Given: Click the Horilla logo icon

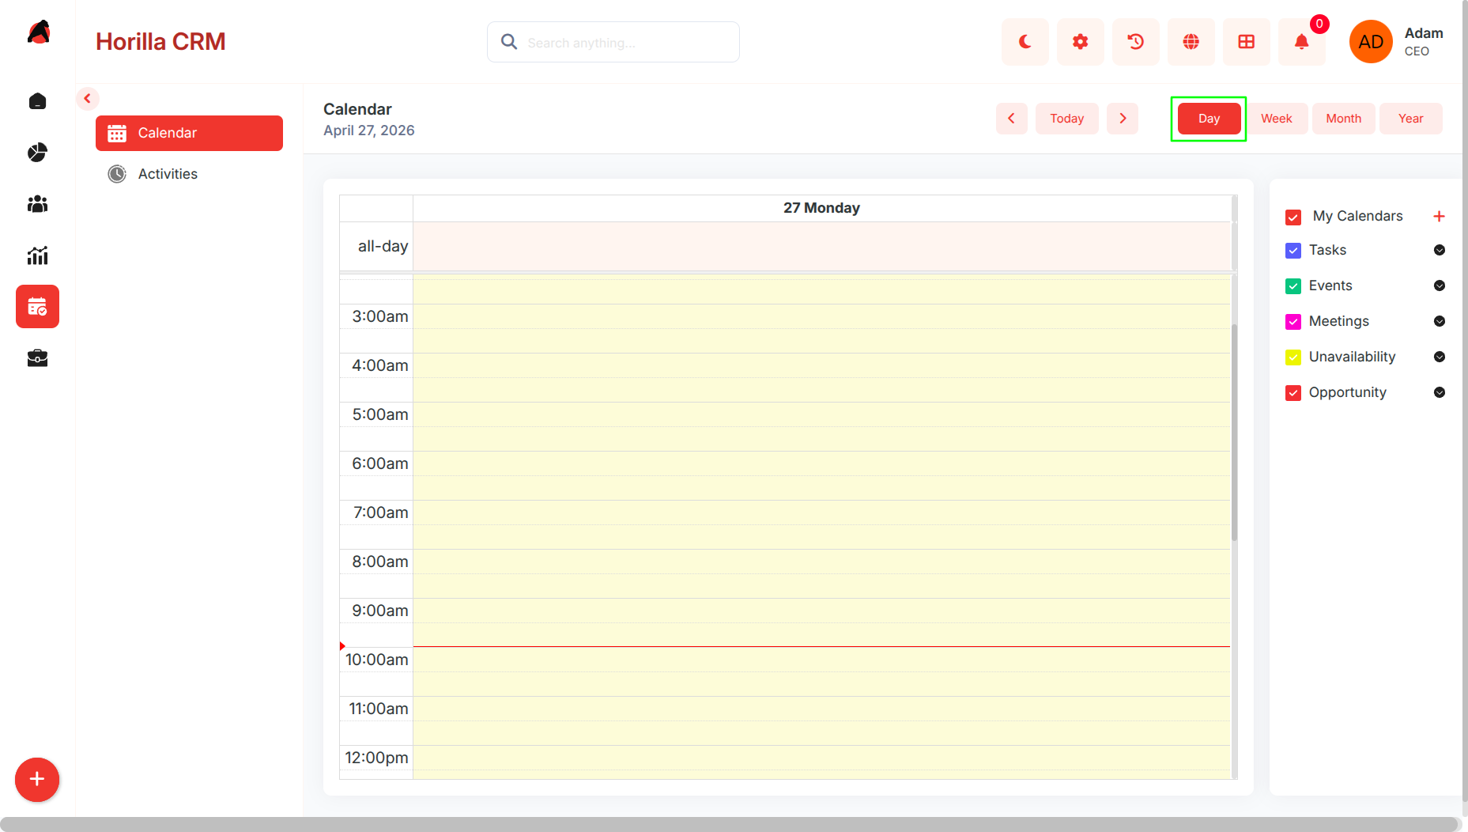Looking at the screenshot, I should point(38,32).
